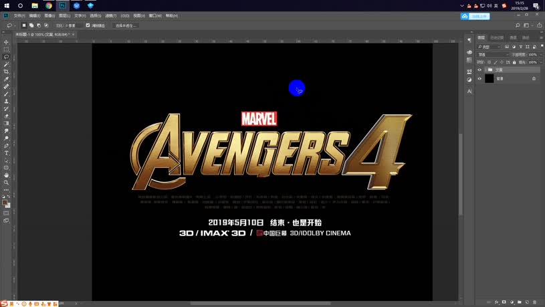The image size is (545, 307).
Task: Toggle smart object layer filter icon
Action: pyautogui.click(x=534, y=47)
